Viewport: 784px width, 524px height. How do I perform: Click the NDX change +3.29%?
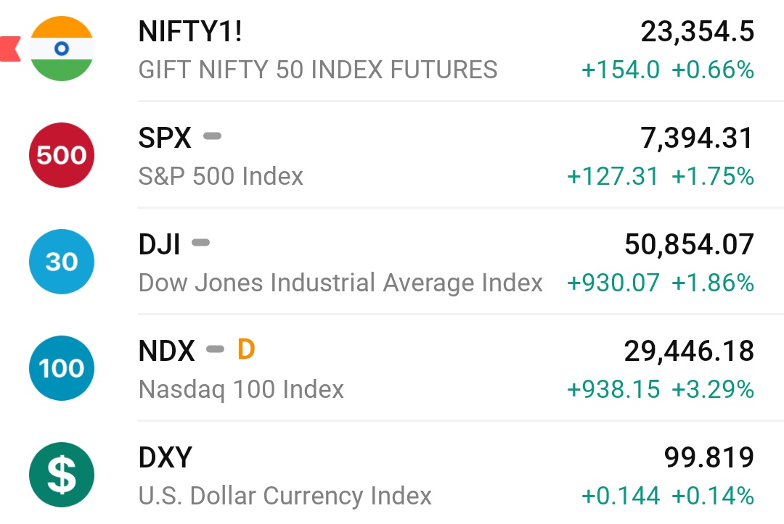(x=713, y=389)
